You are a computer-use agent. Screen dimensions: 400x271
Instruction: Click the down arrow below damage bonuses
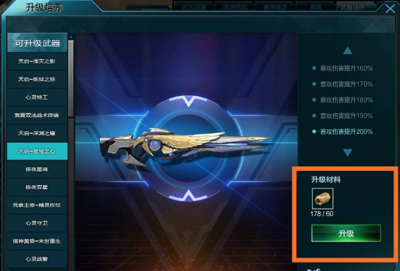coord(347,153)
